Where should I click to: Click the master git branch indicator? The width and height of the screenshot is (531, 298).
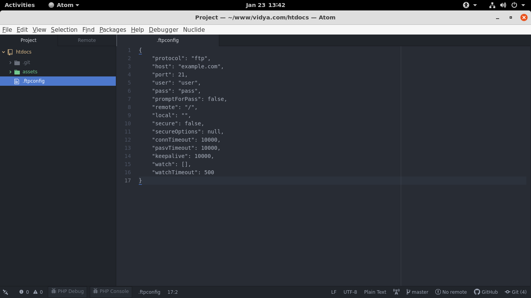pyautogui.click(x=417, y=292)
